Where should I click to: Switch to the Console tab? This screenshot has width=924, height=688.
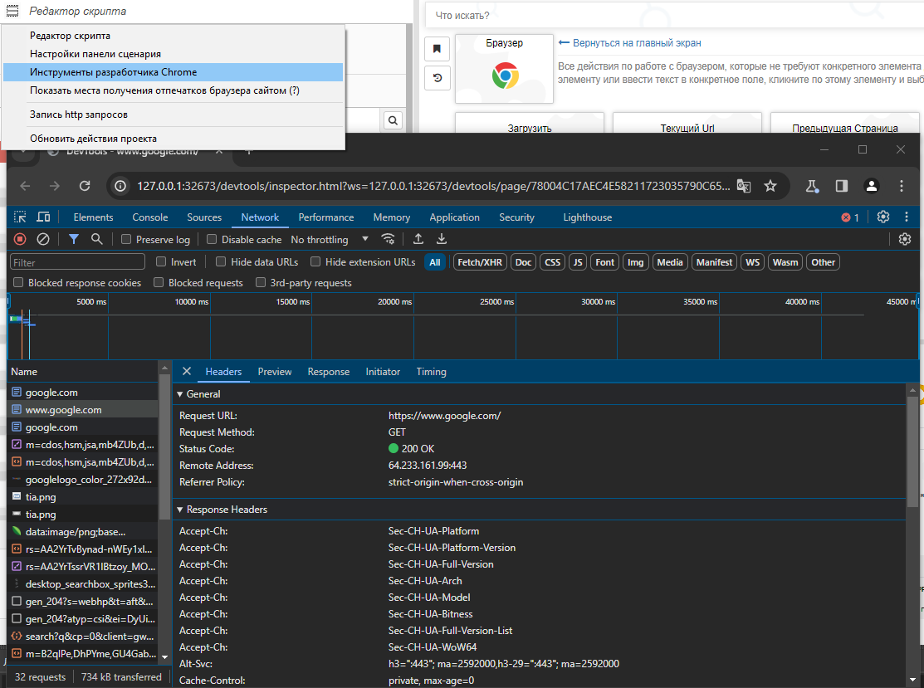click(x=150, y=217)
